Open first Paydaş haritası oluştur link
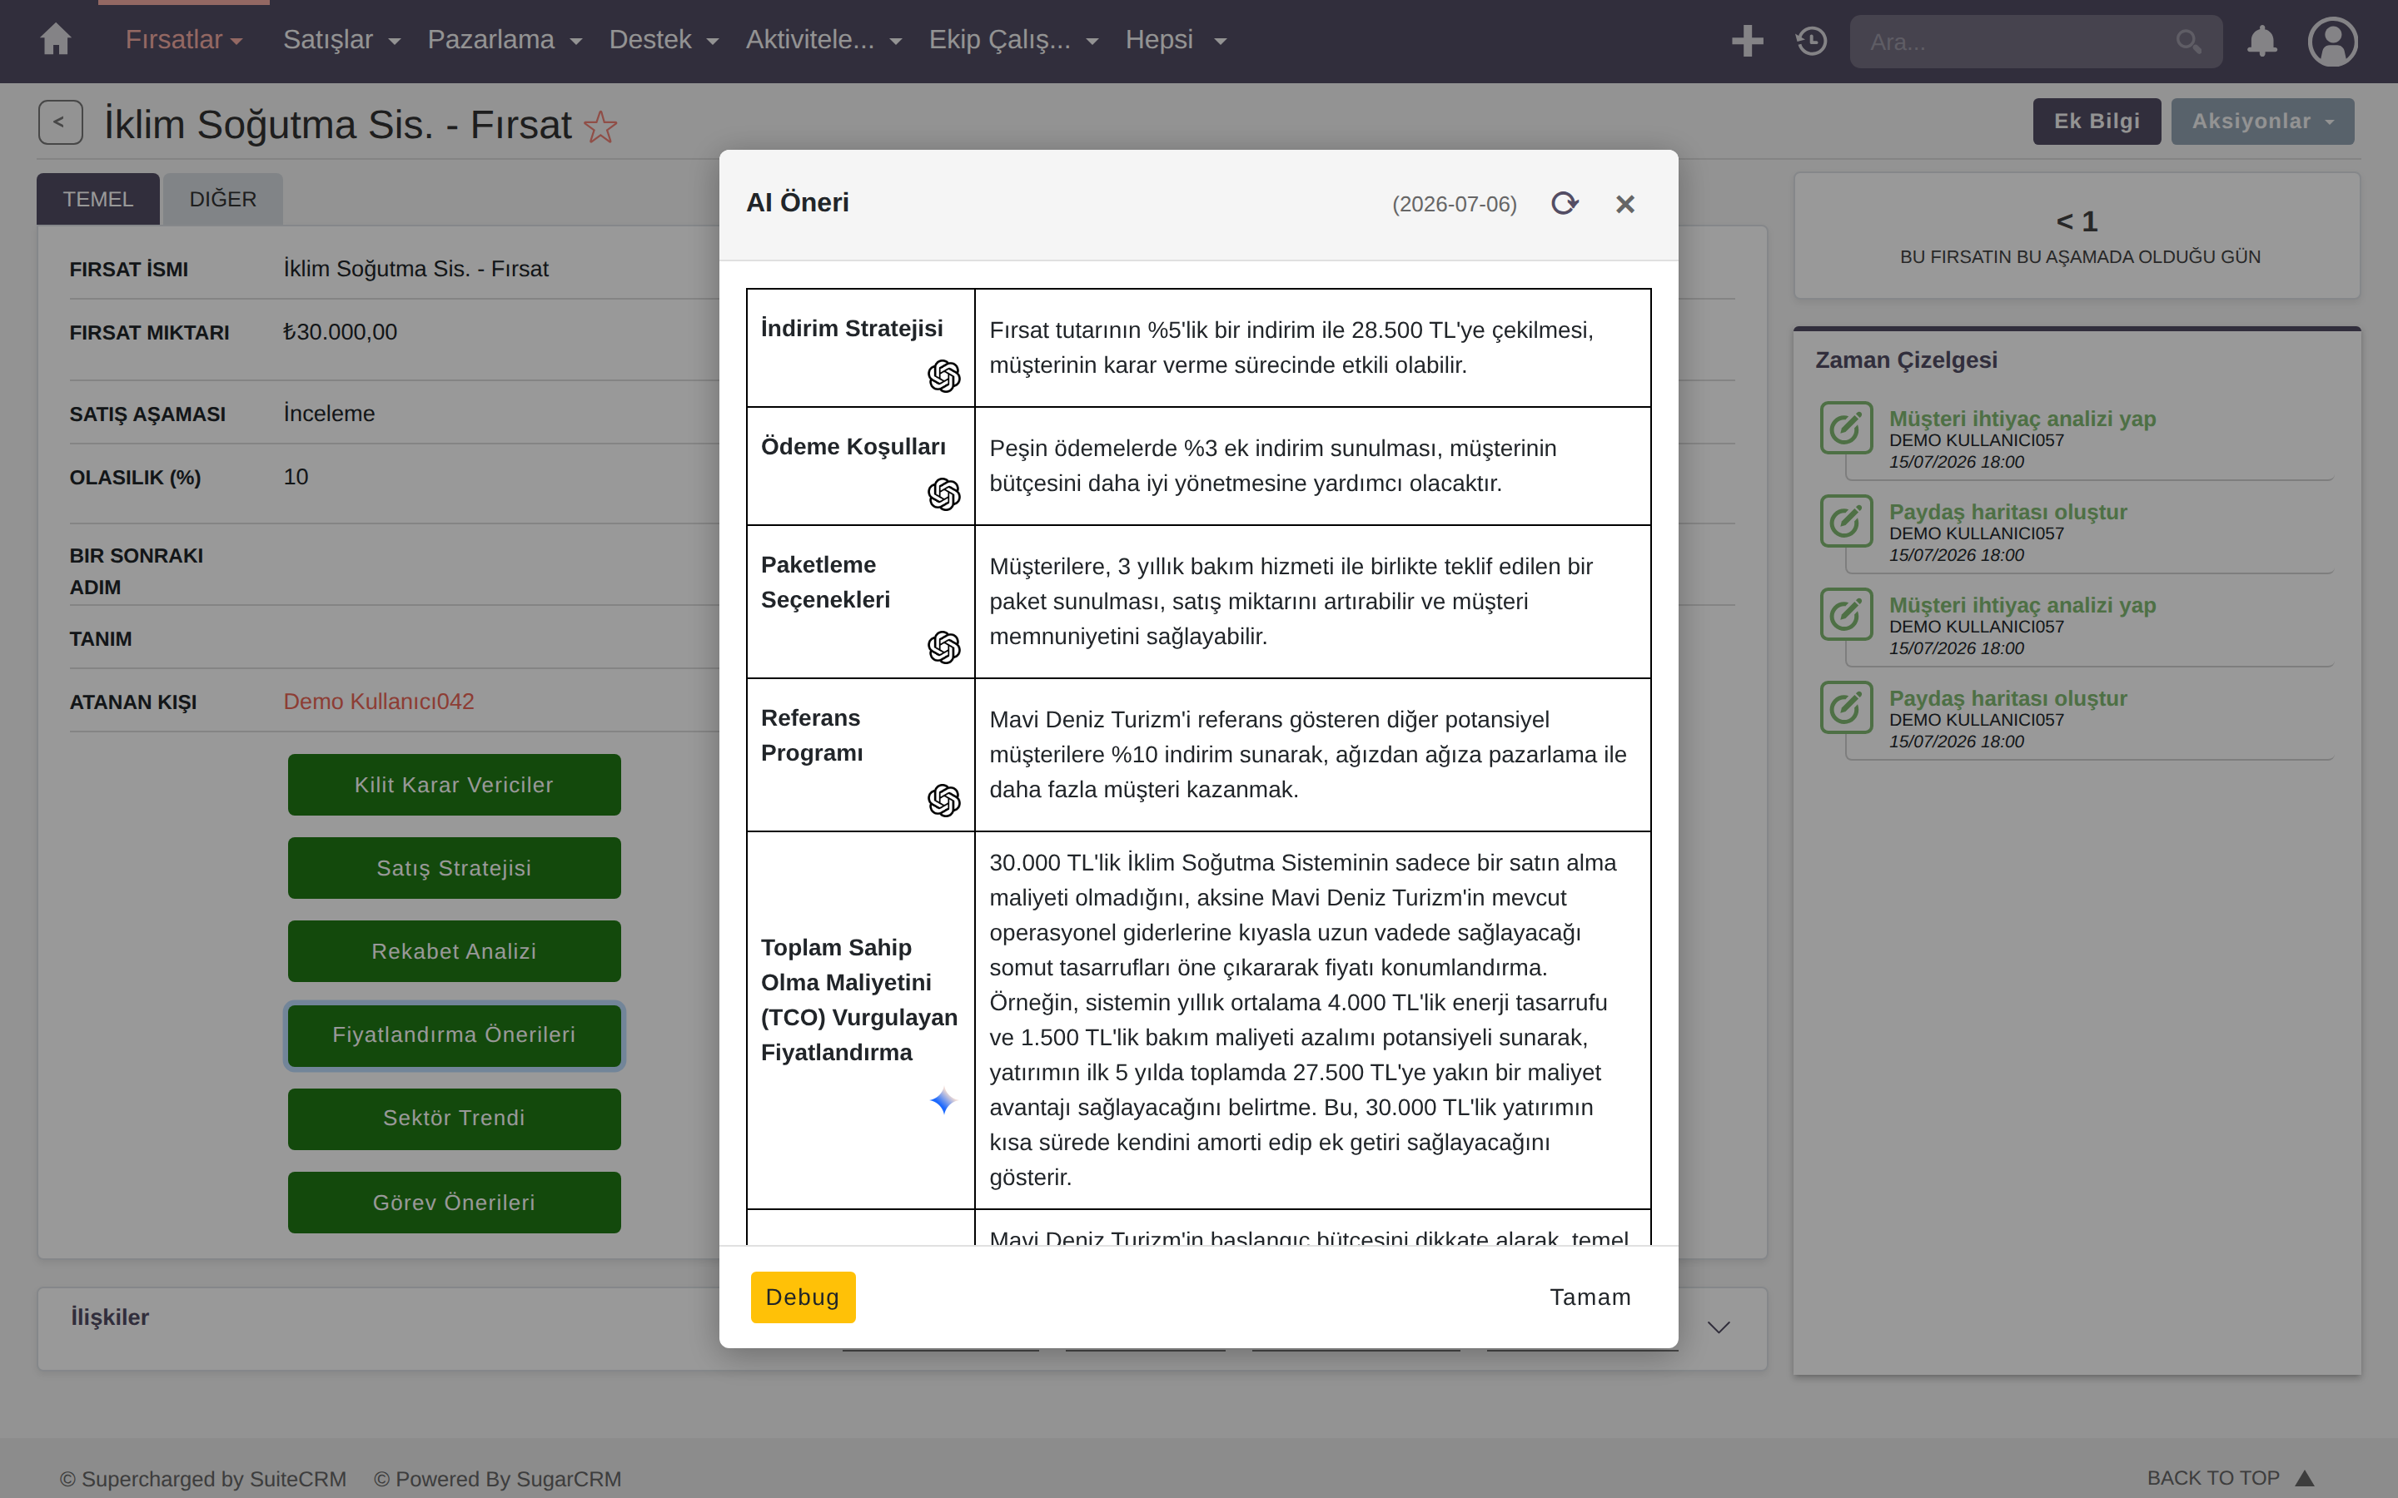Screen dimensions: 2398x1498 tap(2007, 512)
